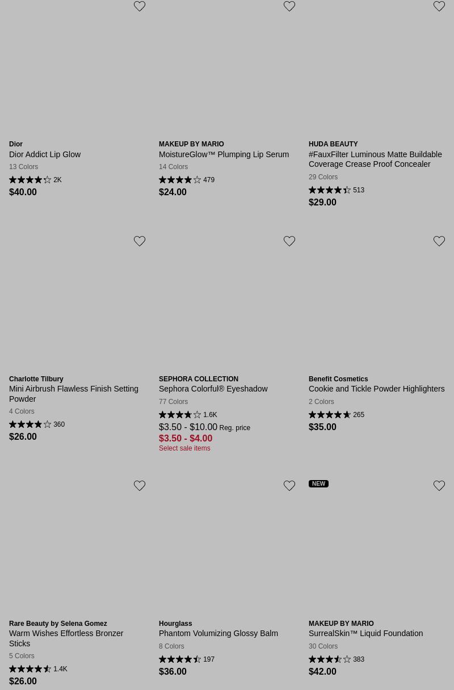This screenshot has width=454, height=690.
Task: Favorite the Phantom Volumizing Glossy Balm
Action: pos(289,486)
